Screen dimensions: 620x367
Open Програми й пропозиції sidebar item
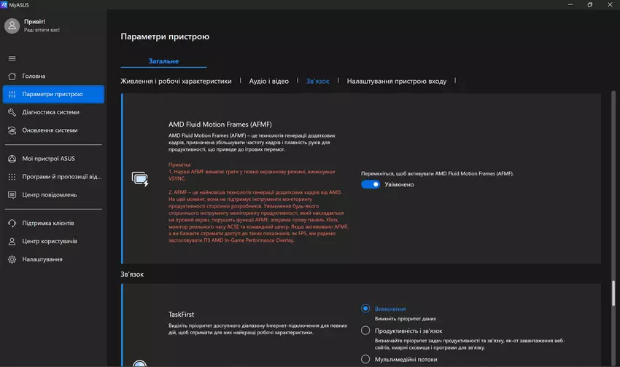61,176
